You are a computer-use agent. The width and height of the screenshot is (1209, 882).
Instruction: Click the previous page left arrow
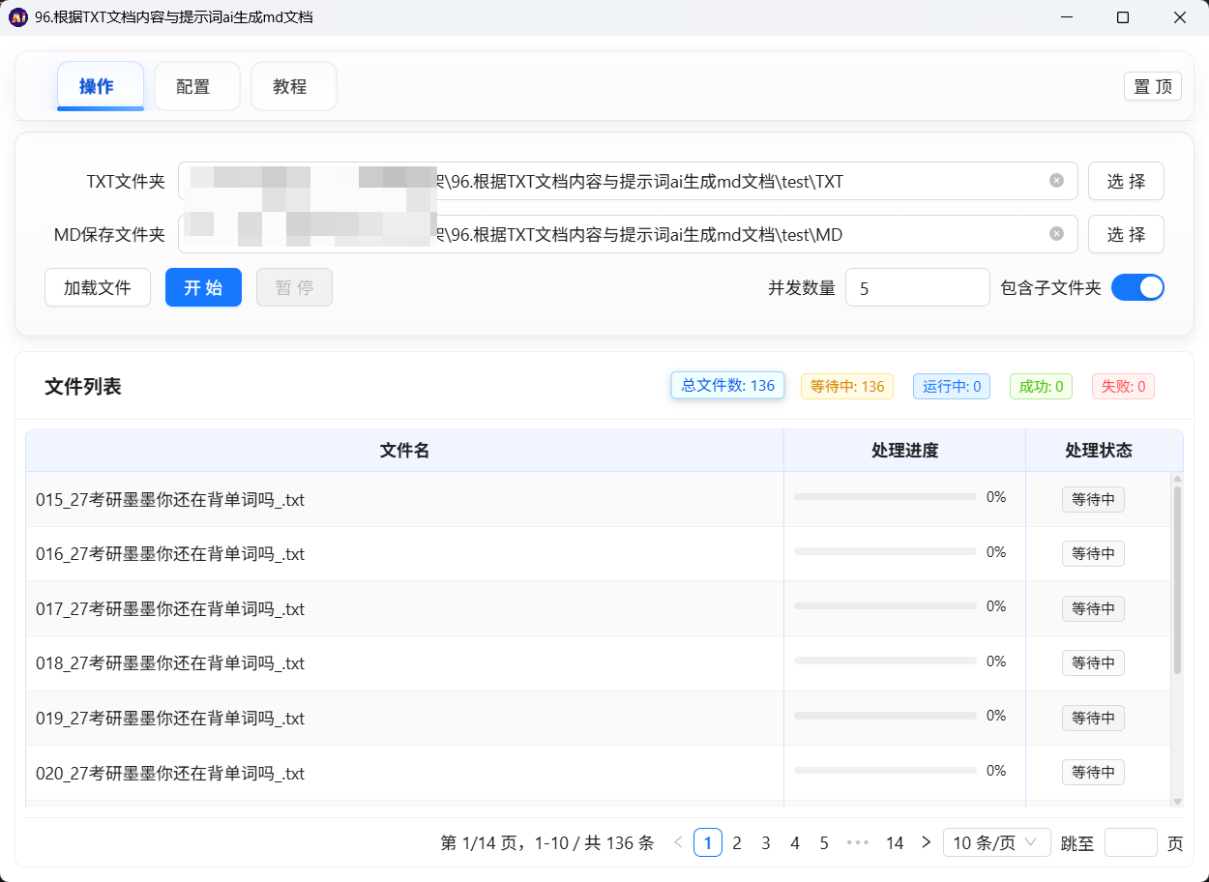point(678,842)
